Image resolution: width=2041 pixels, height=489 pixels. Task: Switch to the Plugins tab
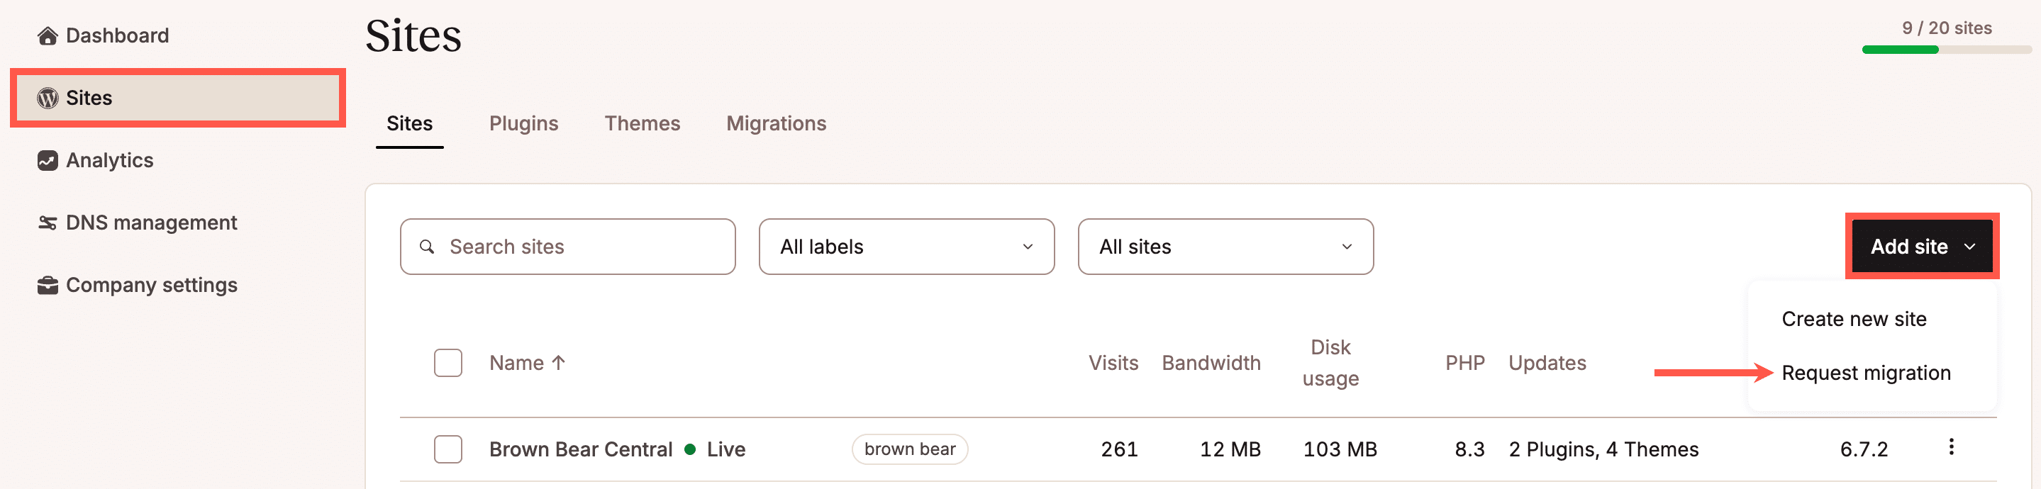(x=523, y=123)
